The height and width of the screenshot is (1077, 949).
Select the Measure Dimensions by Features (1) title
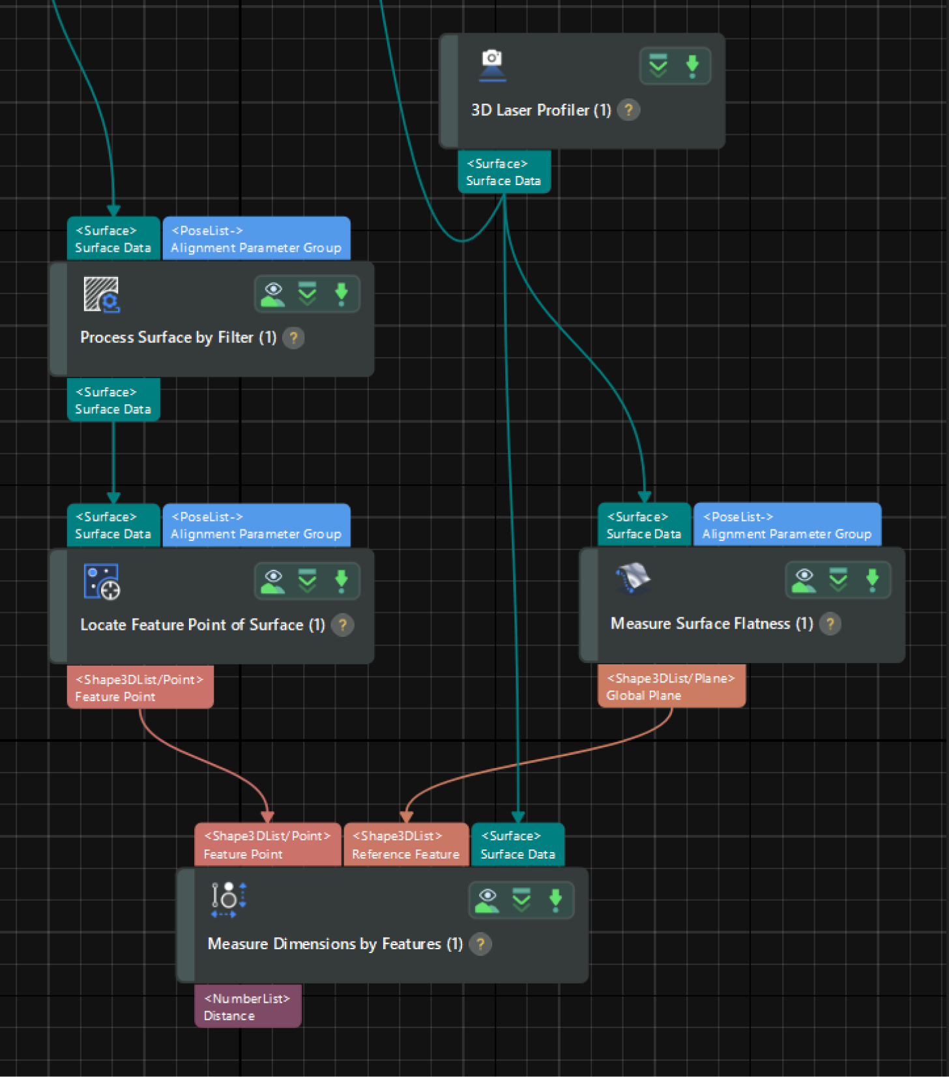pyautogui.click(x=335, y=944)
